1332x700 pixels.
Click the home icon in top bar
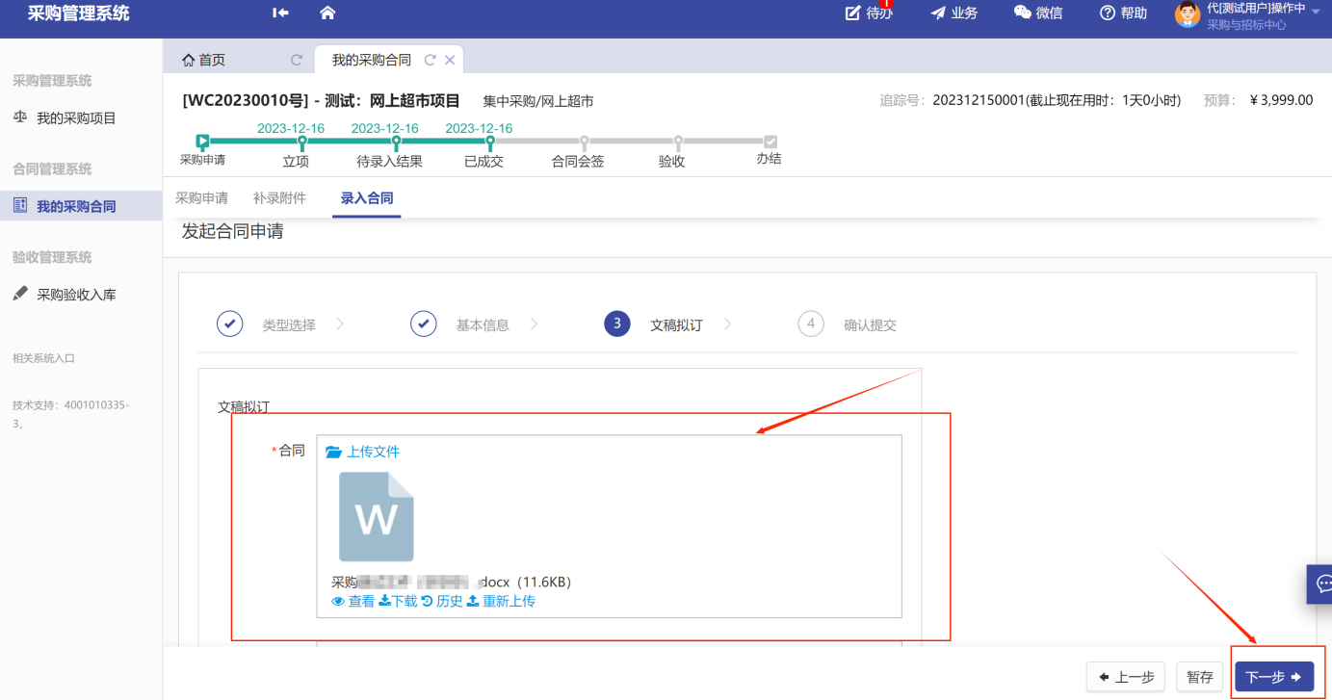[327, 13]
